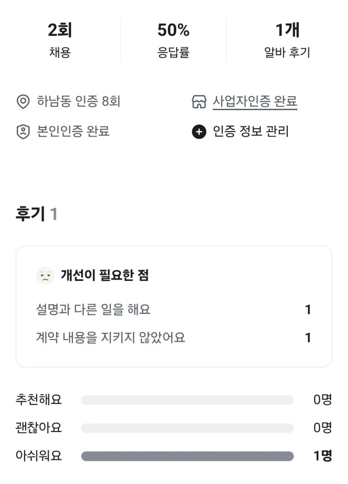Click the 후기 1 section heading
Screen dimensions: 348x484
pos(37,214)
